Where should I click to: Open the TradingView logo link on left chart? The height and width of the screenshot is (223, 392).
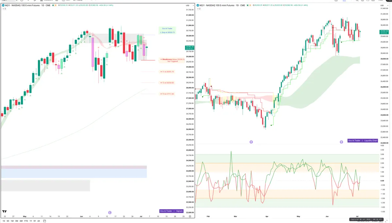(4, 212)
